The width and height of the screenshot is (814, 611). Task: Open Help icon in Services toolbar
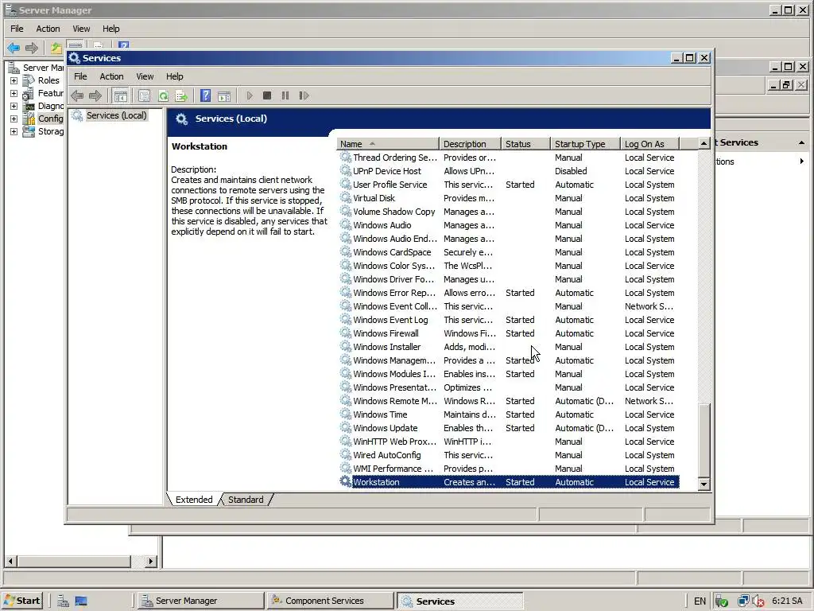[206, 95]
